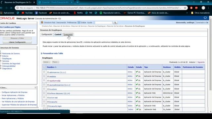Expand the analytics deployment node
Viewport: 212px width, 119px height.
pos(48,76)
